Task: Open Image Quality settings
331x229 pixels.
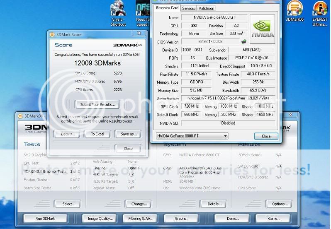Action: click(100, 219)
